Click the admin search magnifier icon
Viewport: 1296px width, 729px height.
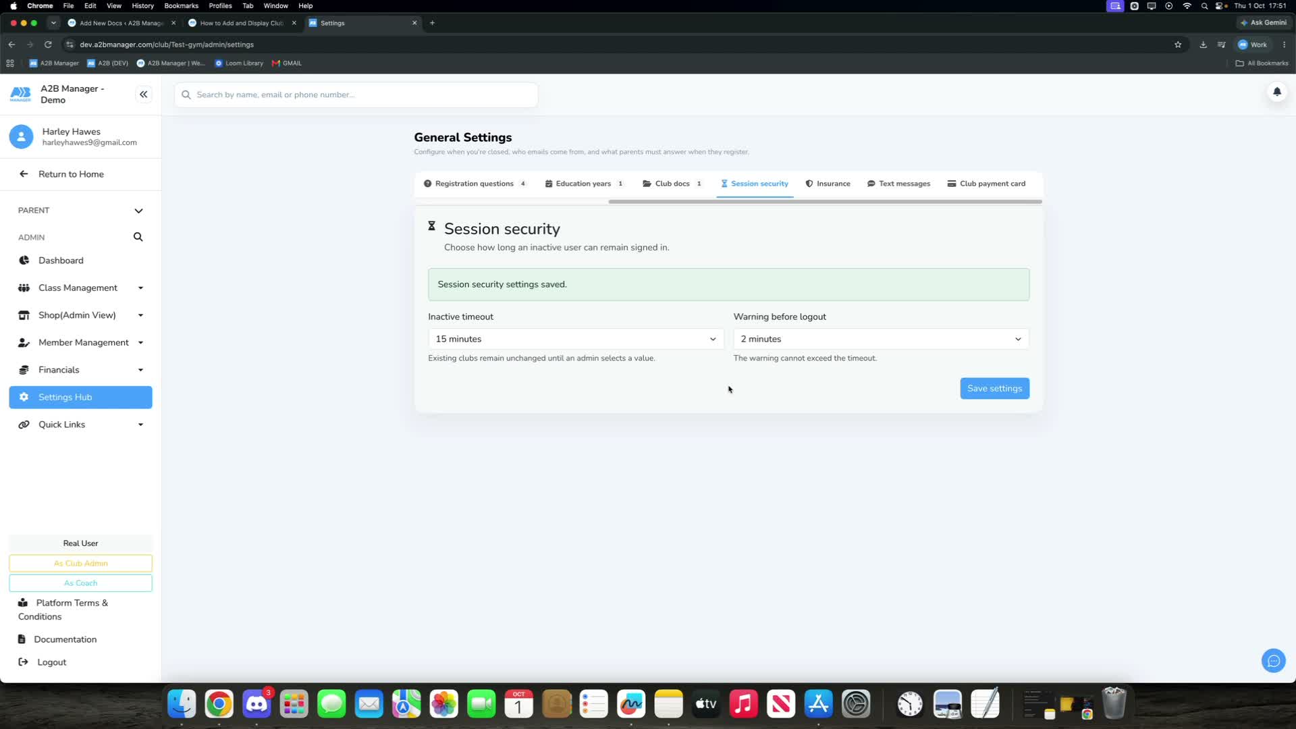tap(138, 237)
